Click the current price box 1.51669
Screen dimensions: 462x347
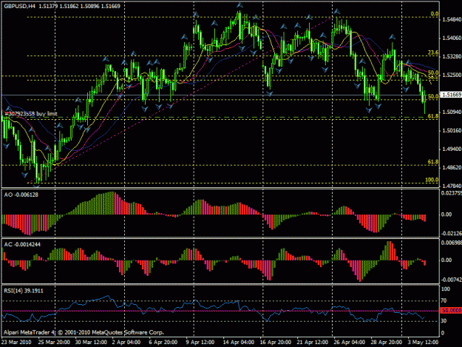tap(451, 95)
